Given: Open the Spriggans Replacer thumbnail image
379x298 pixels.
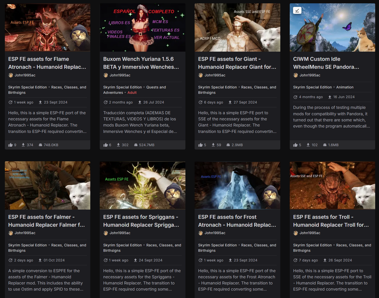Looking at the screenshot, I should coord(142,185).
